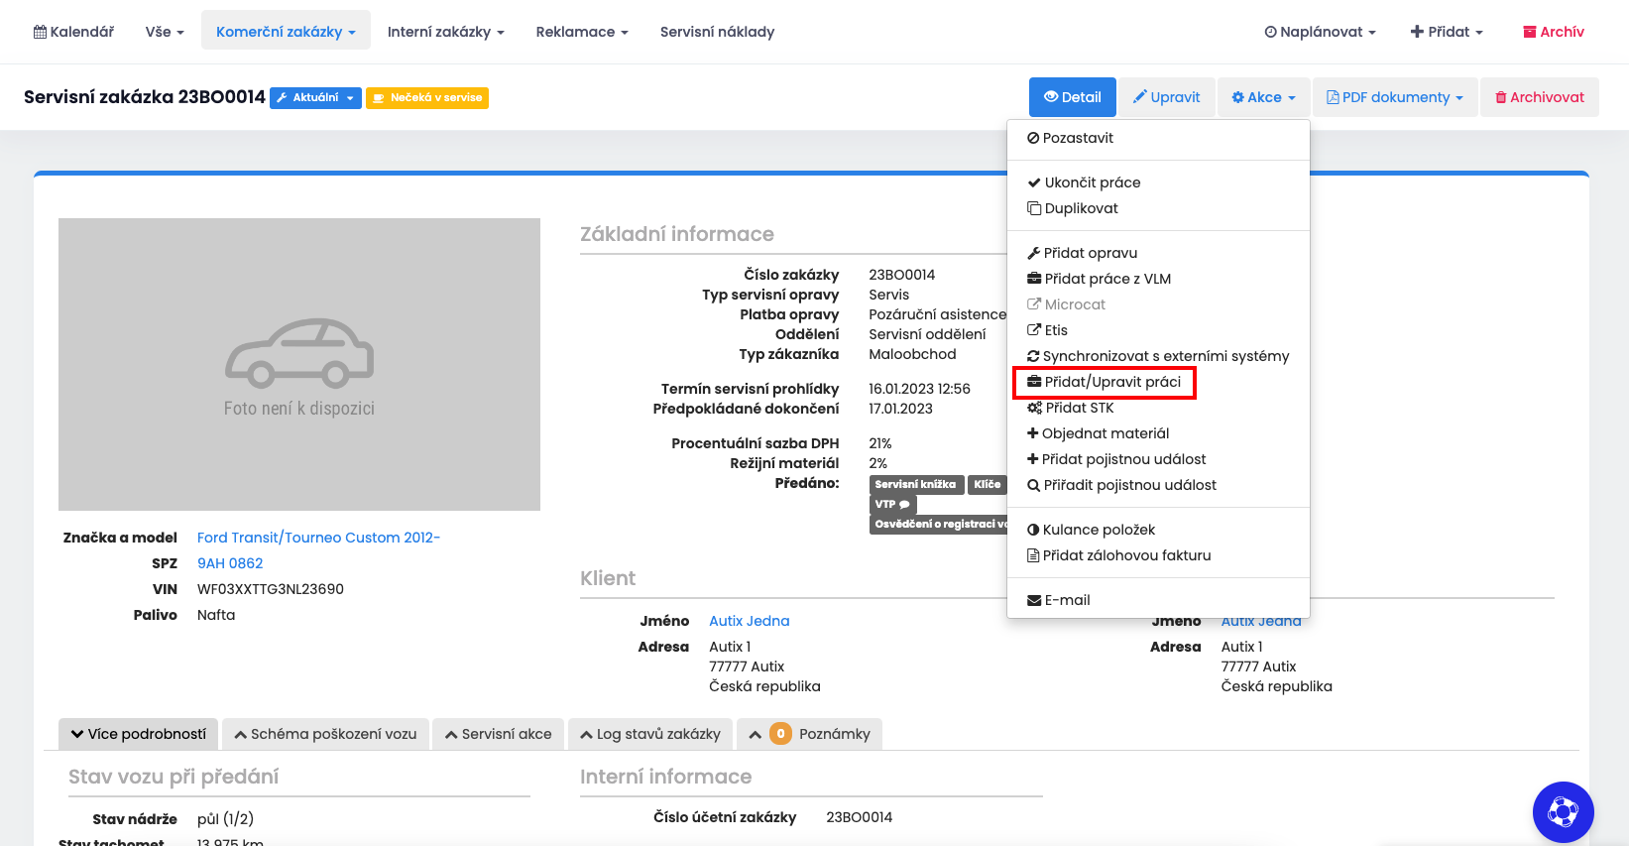Click the Detail eye button
Screen dimensions: 1629x846
click(1072, 97)
